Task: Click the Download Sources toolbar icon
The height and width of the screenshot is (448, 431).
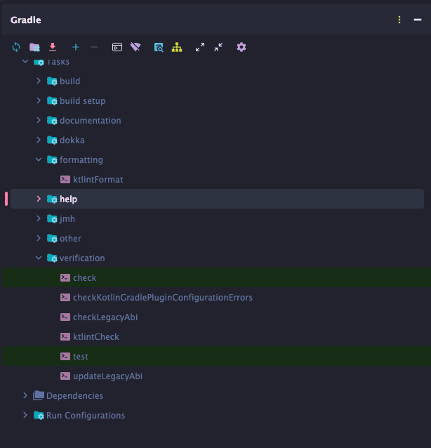Action: [53, 47]
